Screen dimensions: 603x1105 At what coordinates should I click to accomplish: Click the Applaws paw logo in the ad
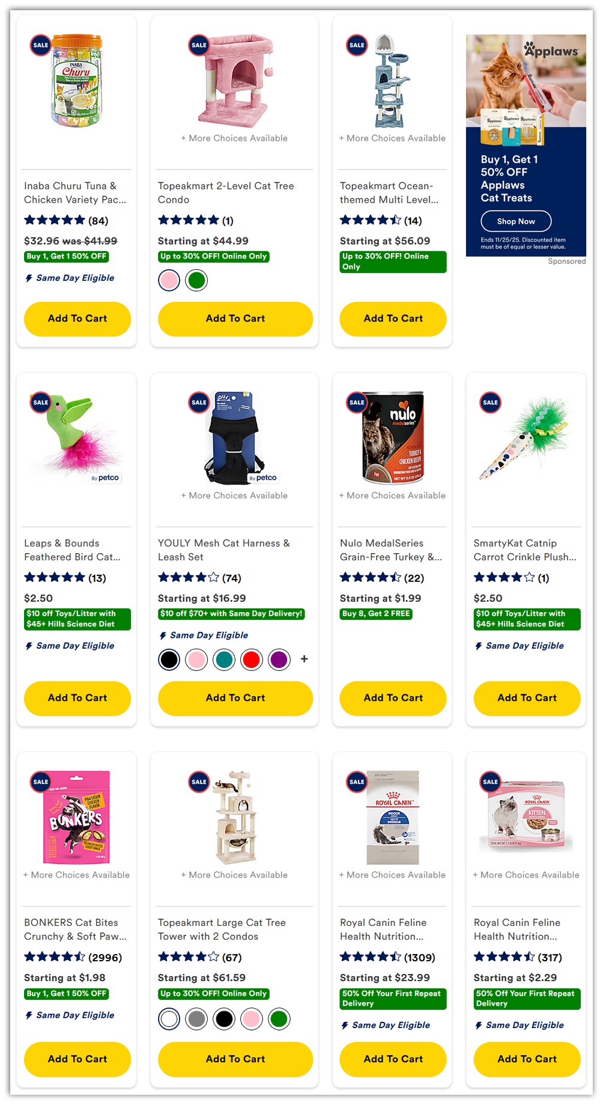point(530,48)
